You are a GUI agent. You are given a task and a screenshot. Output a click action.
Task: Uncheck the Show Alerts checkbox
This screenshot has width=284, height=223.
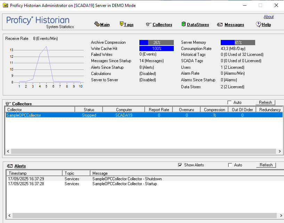[x=180, y=165]
